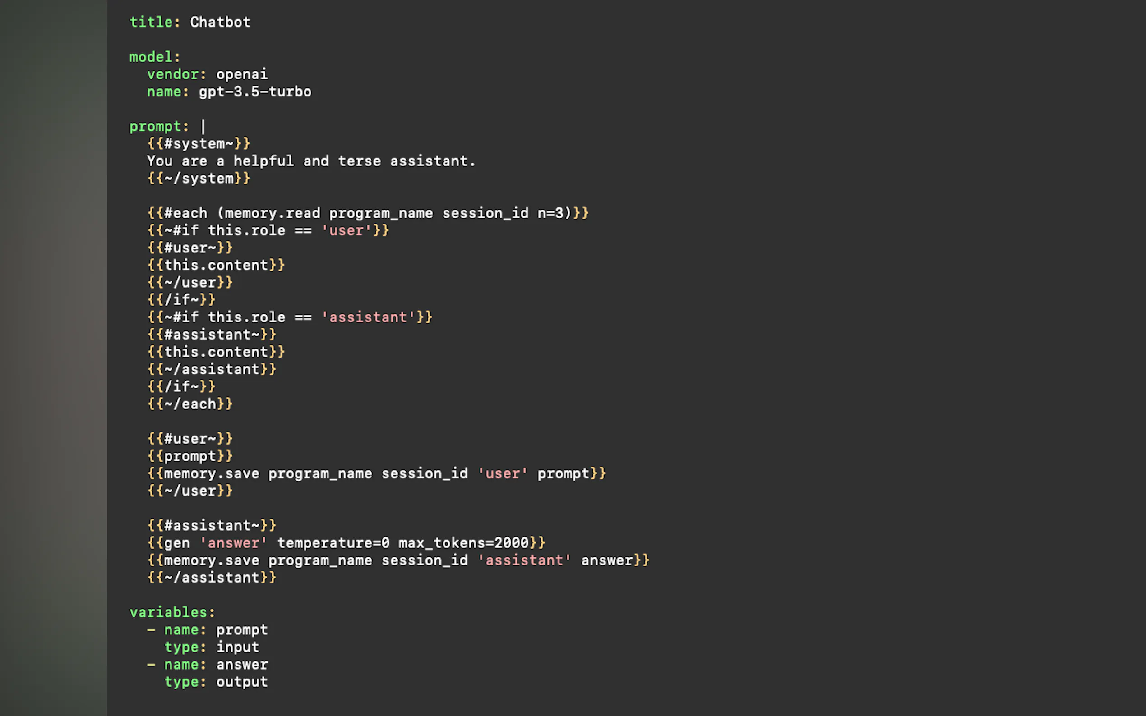Click the closing {{~/each}} tag

(x=190, y=404)
